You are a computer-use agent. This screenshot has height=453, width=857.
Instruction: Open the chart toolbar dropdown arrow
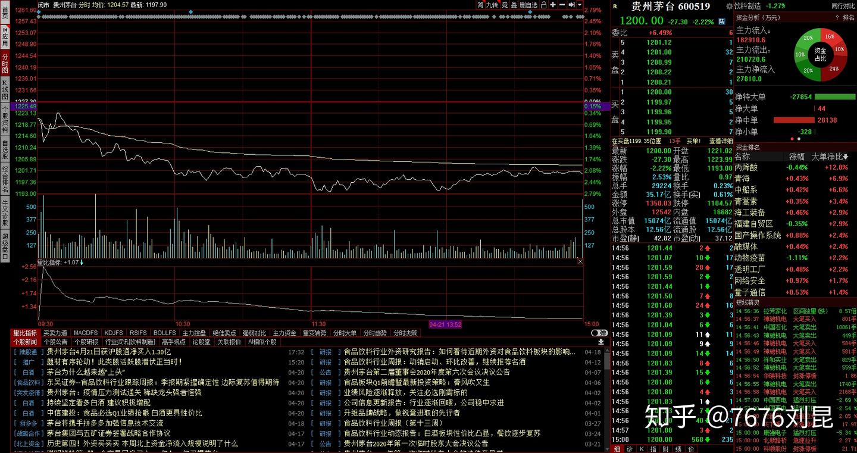[x=580, y=5]
